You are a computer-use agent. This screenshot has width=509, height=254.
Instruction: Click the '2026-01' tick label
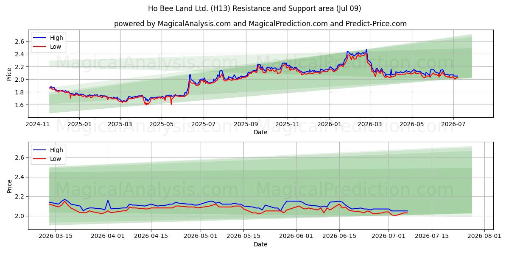tap(329, 124)
